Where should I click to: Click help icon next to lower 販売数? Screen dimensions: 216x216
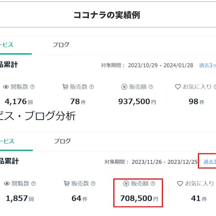click(x=93, y=184)
